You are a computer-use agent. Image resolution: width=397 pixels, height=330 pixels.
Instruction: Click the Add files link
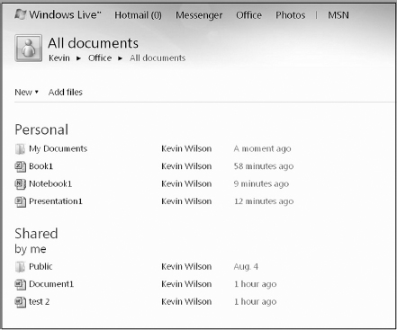(x=66, y=92)
